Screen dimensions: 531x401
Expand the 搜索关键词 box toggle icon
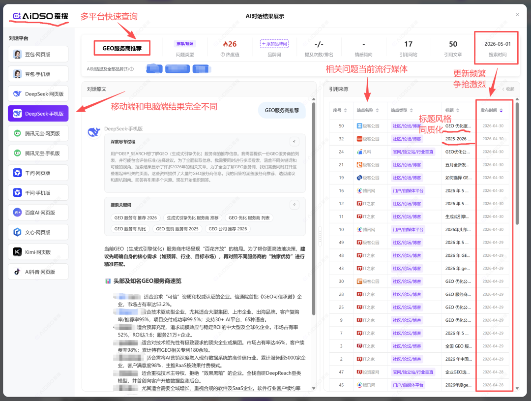(x=295, y=204)
